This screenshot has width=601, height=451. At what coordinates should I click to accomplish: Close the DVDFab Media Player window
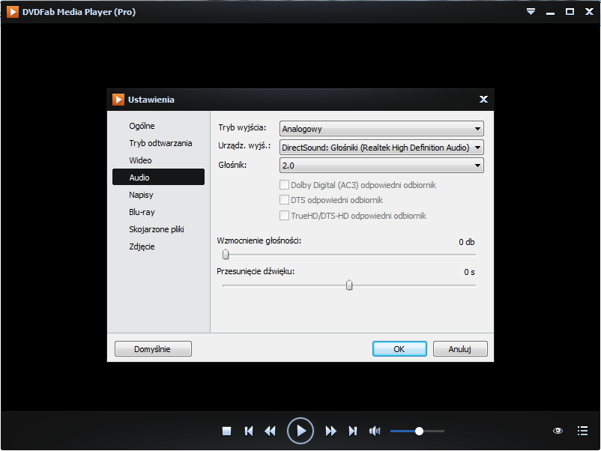(x=589, y=11)
